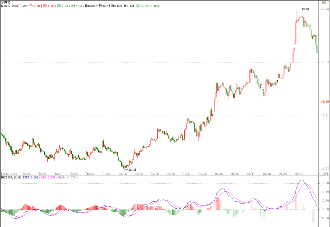330x227 pixels.
Task: Click the red 15.20 price marker on the price axis
Action: coord(325,102)
